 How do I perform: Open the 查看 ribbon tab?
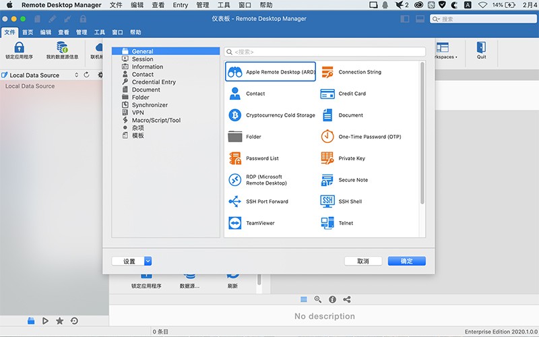pos(63,32)
